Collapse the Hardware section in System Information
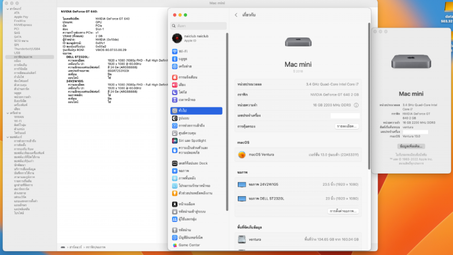 pyautogui.click(x=7, y=9)
